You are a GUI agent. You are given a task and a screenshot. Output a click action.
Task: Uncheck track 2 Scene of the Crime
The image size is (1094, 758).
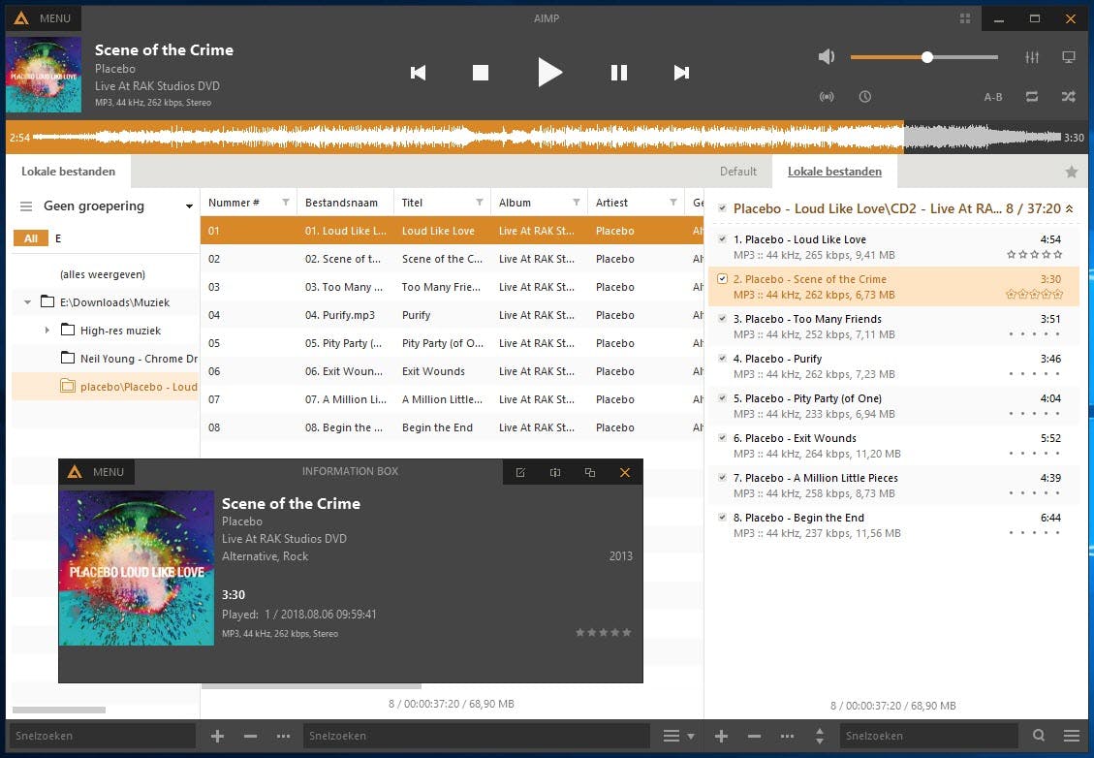point(721,278)
